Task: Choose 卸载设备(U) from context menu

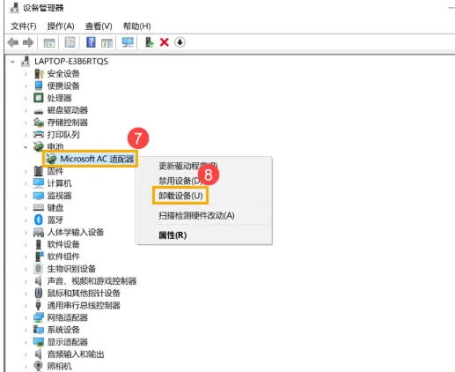Action: (180, 196)
